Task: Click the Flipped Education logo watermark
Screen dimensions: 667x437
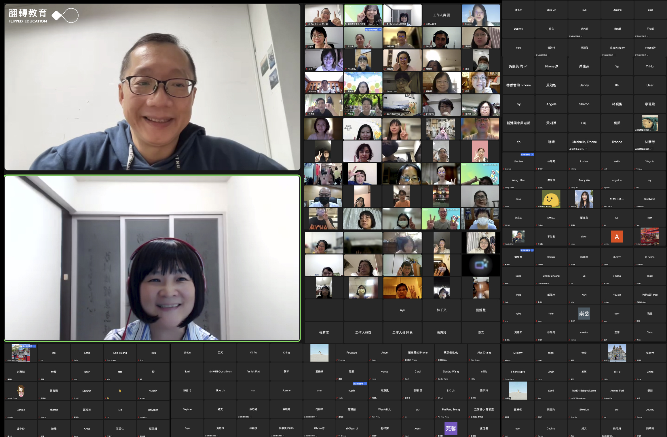Action: (43, 16)
